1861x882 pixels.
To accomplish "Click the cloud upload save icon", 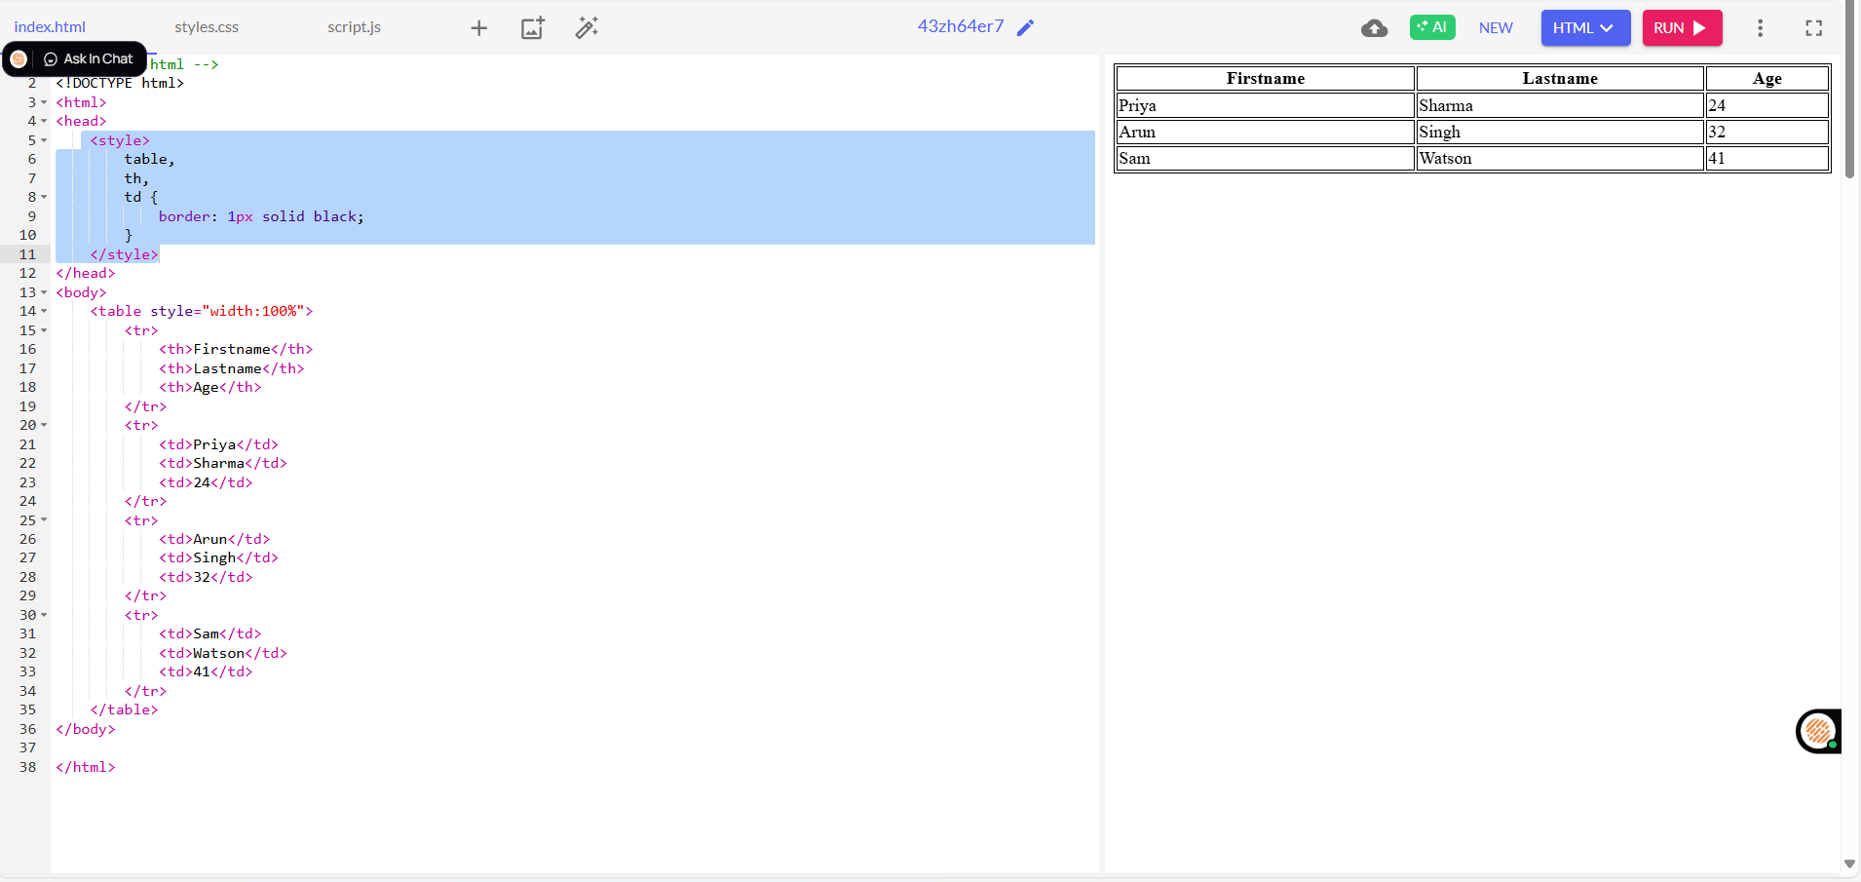I will pos(1374,28).
